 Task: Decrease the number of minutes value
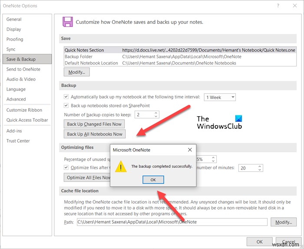260,170
